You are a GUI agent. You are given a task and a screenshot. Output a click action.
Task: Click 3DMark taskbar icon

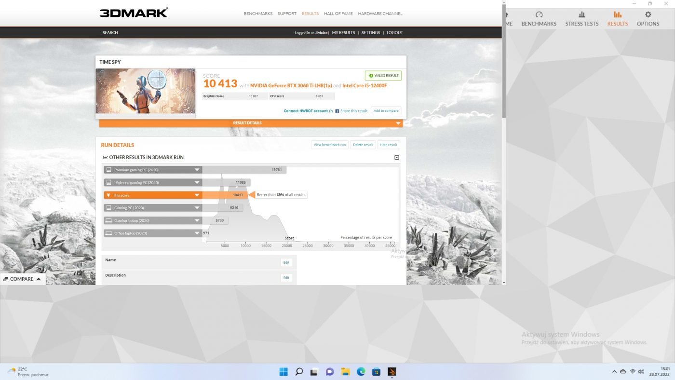(391, 371)
